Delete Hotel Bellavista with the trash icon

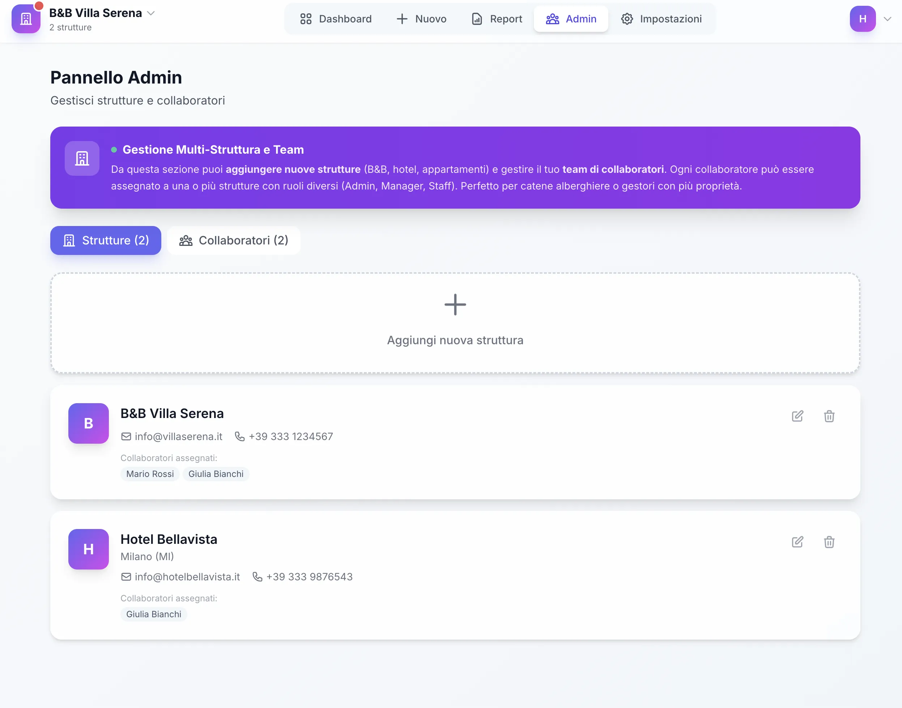tap(829, 542)
